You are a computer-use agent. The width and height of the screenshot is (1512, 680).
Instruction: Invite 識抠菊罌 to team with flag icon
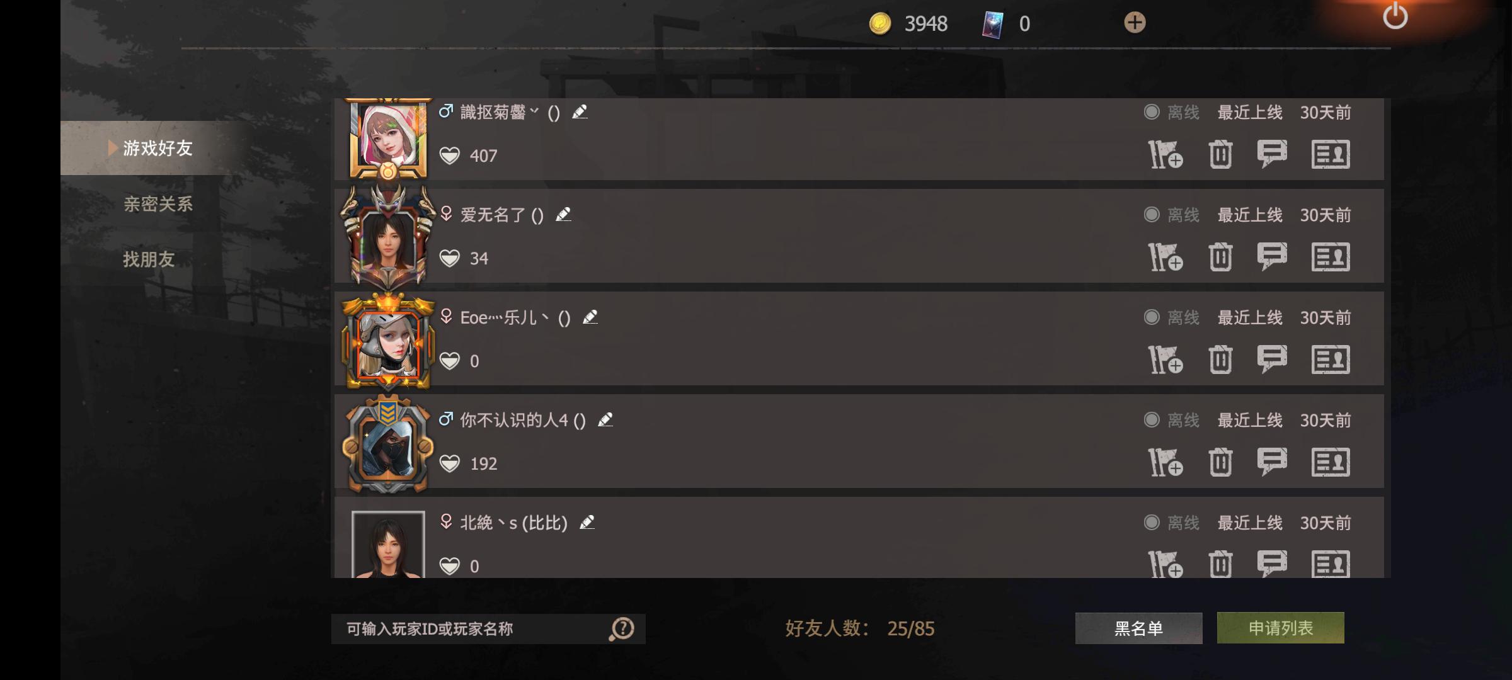(1165, 154)
